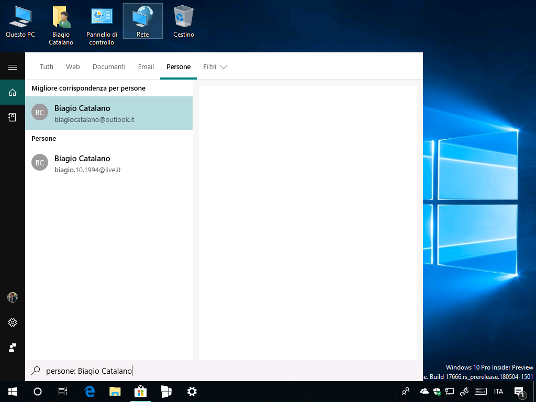This screenshot has width=536, height=402.
Task: Select the Rete desktop icon
Action: click(x=143, y=21)
